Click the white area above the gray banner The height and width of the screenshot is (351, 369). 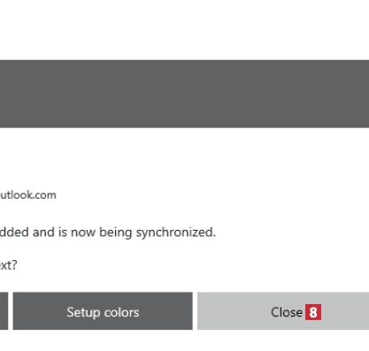tap(184, 29)
